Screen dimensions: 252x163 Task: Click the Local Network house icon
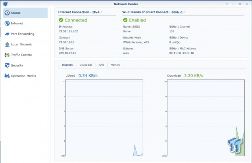click(7, 44)
